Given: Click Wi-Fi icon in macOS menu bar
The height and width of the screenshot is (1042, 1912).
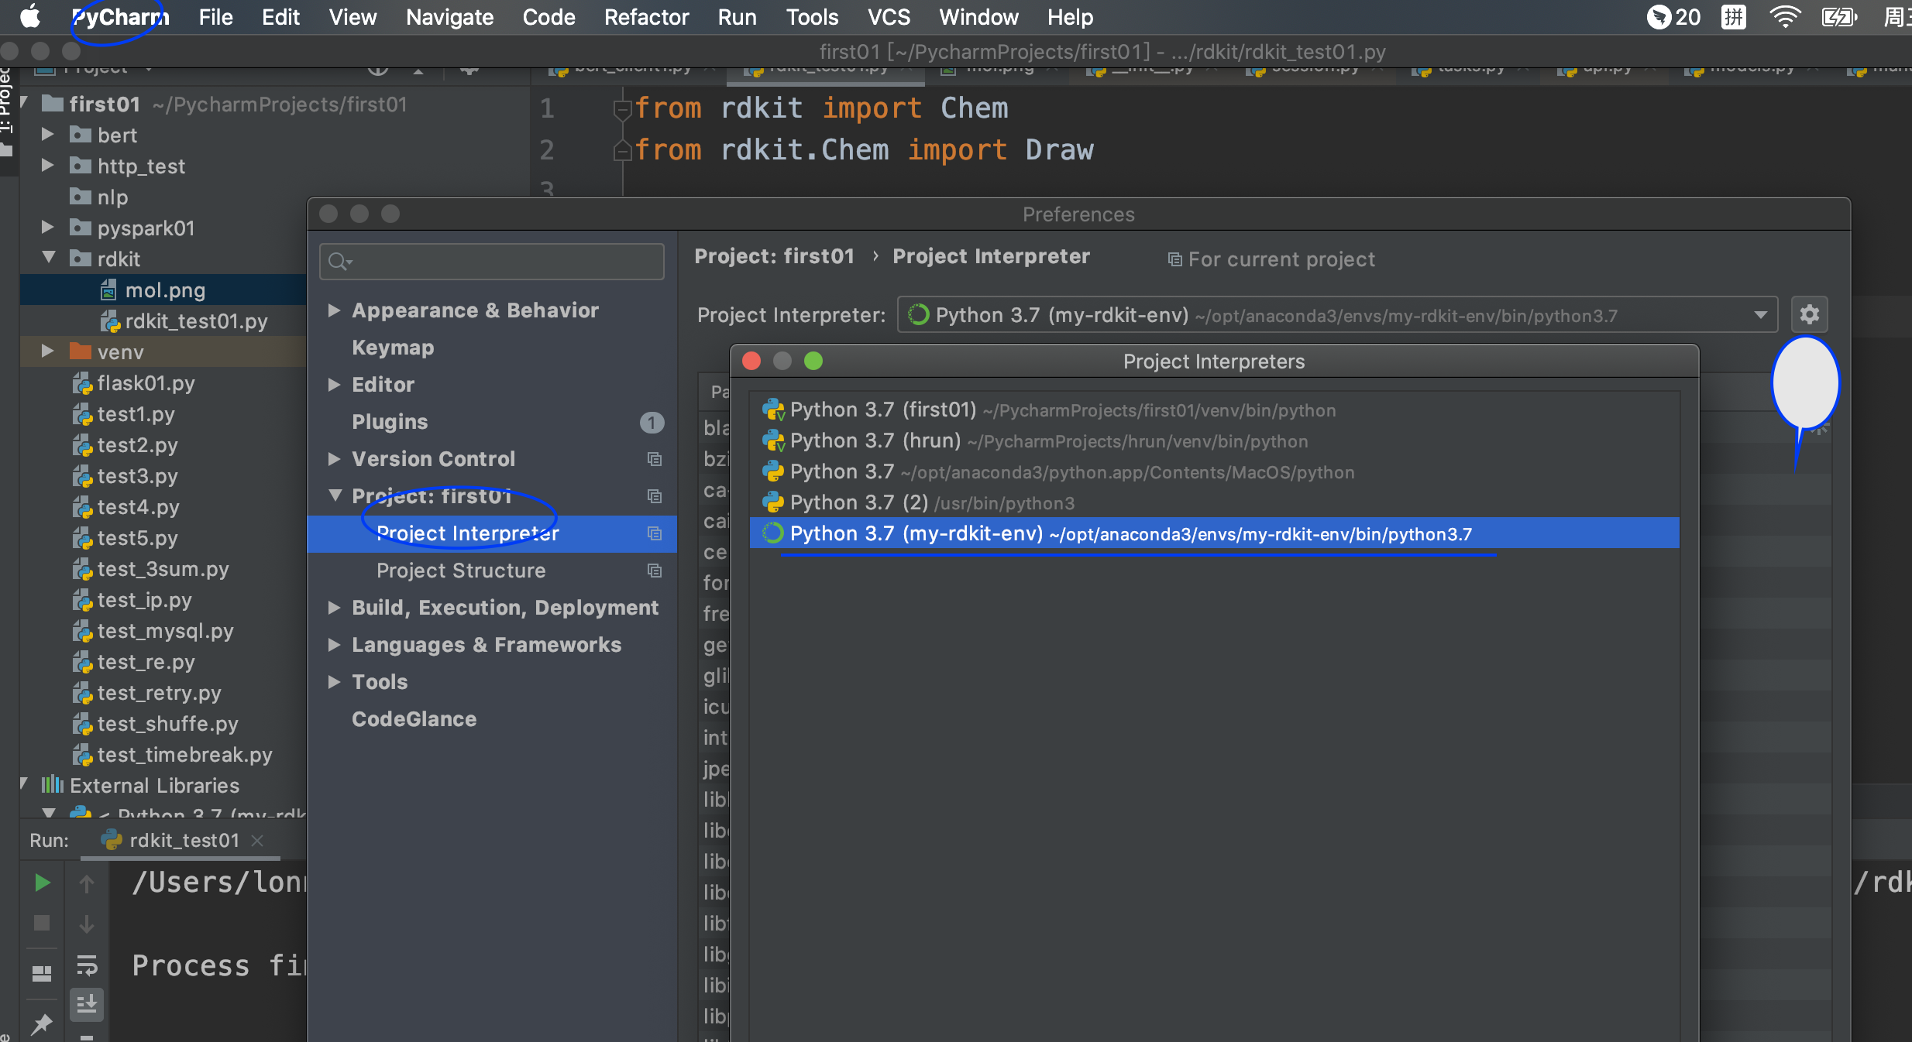Looking at the screenshot, I should 1784,17.
